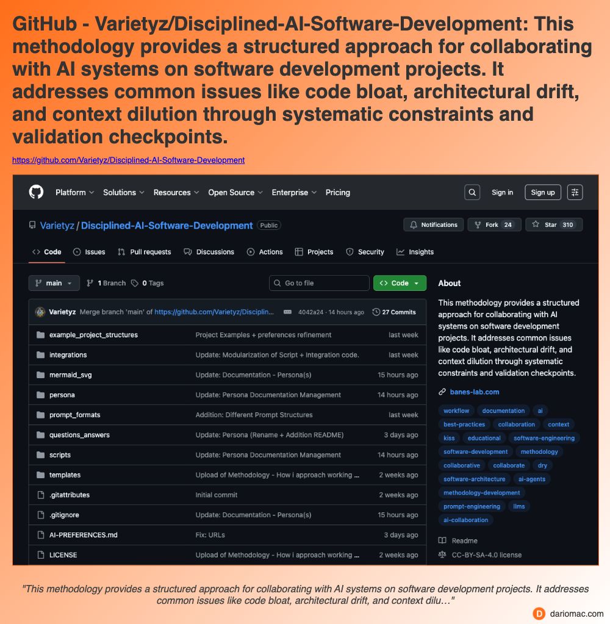Open the github.com URL below the headline
The width and height of the screenshot is (610, 624).
(x=128, y=160)
